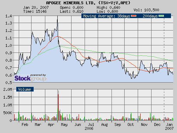Click the "0.7" price axis label
177x133 pixels.
(x=8, y=68)
